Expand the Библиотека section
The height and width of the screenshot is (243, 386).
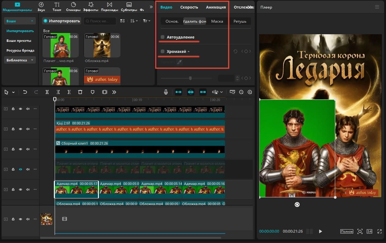[32, 60]
